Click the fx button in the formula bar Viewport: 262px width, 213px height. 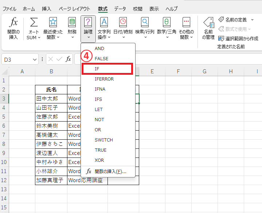click(x=68, y=59)
